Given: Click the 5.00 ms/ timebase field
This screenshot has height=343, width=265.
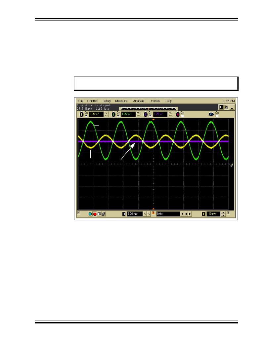Looking at the screenshot, I should pos(134,214).
